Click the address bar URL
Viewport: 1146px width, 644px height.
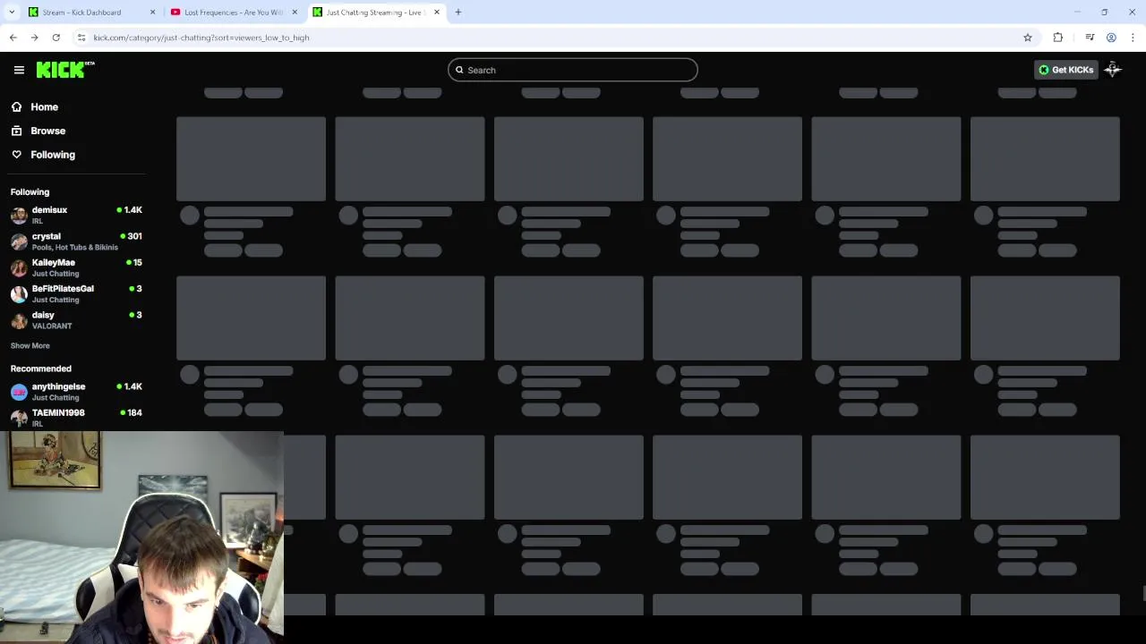(201, 38)
